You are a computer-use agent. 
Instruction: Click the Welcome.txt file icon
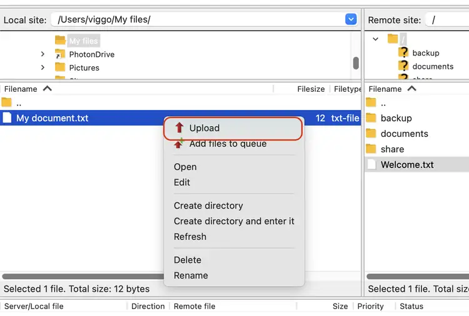[x=371, y=164]
